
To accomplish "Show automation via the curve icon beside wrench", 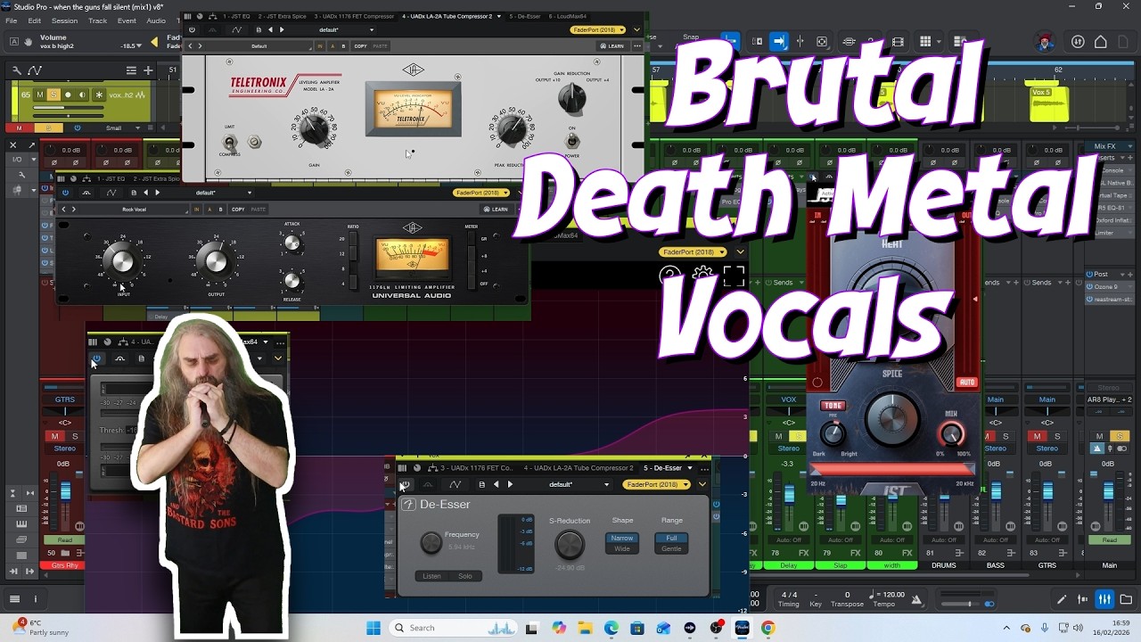I will coord(35,70).
